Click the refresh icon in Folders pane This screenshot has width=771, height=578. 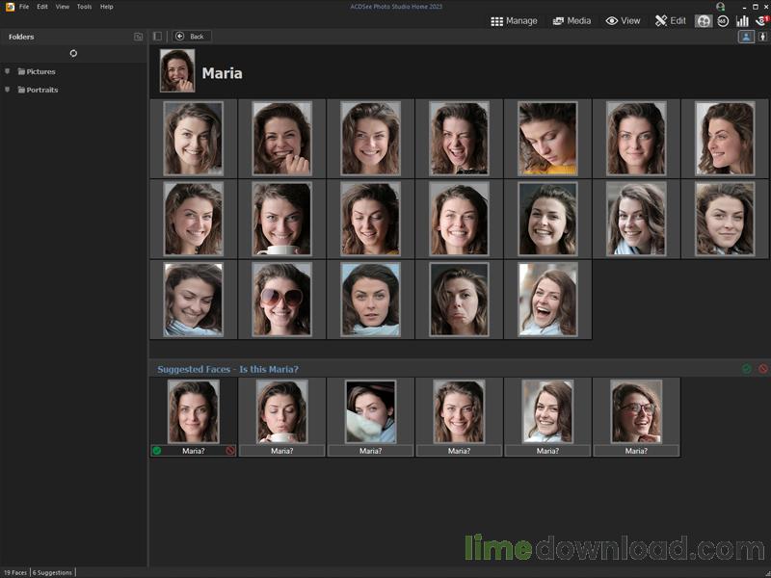coord(73,53)
